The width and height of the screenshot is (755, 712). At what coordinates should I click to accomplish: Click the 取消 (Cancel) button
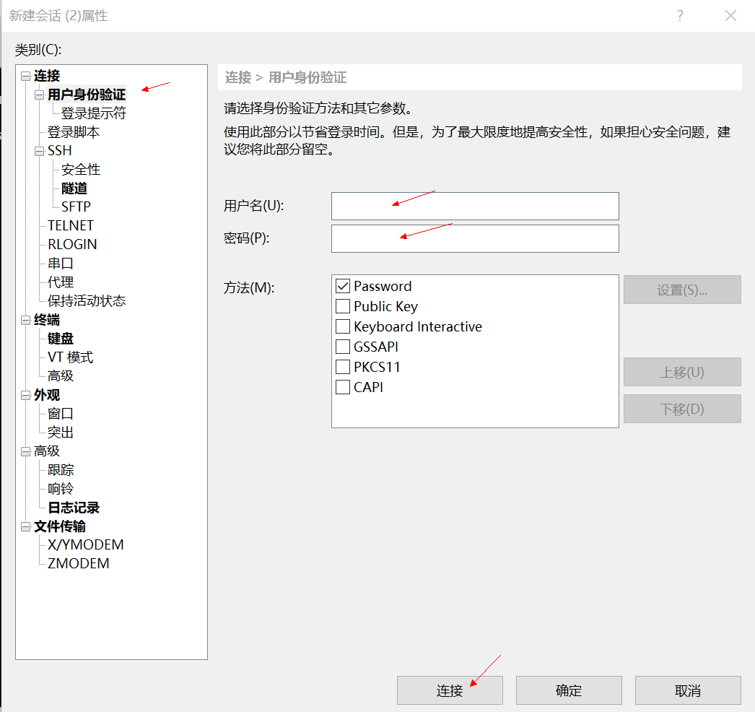687,690
